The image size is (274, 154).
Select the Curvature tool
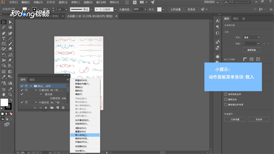pos(10,33)
